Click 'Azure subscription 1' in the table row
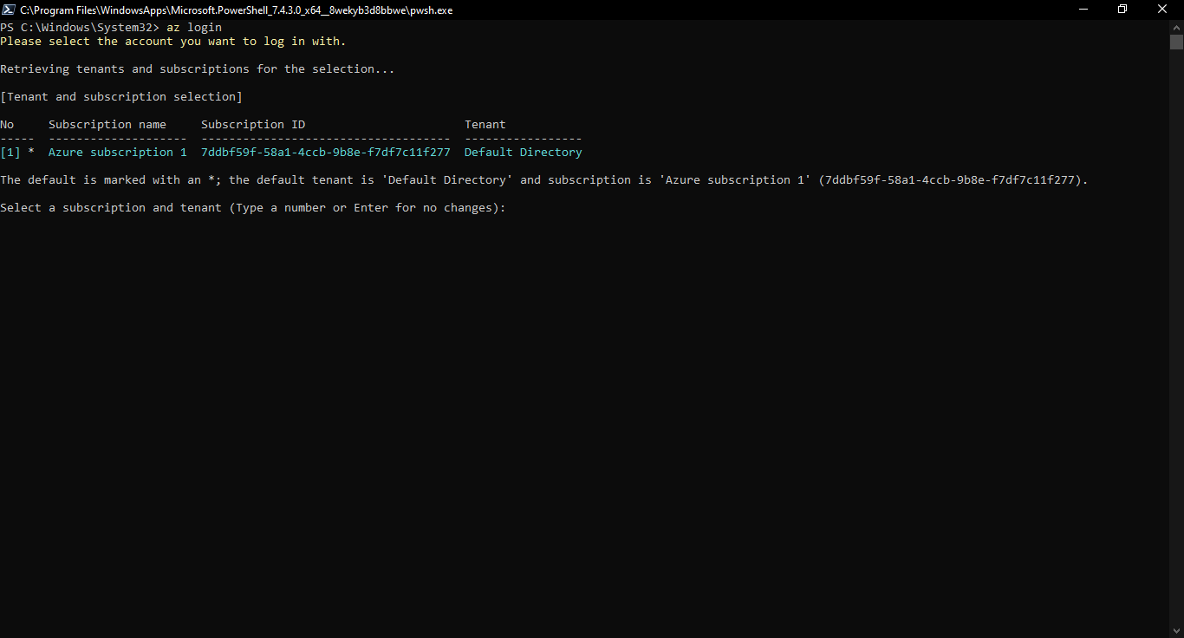Screen dimensions: 1184x638 [x=118, y=153]
